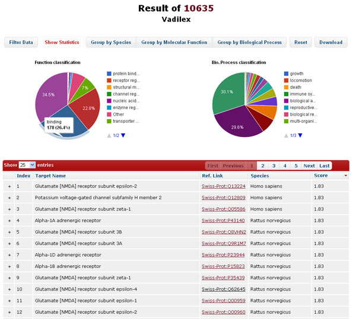Jump to the Last page

point(324,165)
